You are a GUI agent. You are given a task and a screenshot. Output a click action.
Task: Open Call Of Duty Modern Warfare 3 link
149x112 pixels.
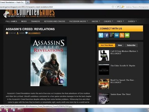[124, 52]
